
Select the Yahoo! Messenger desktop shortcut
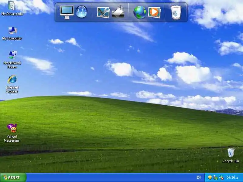point(12,133)
